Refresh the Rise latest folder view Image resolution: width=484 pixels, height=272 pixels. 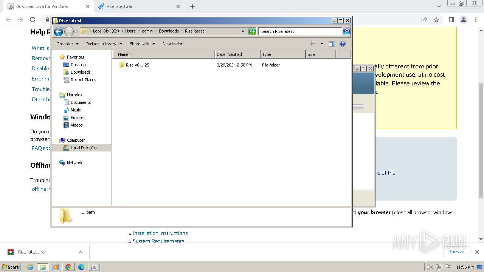pos(252,31)
